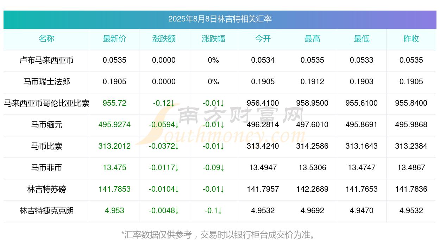The height and width of the screenshot is (246, 440).
Task: Select the 最高 column header
Action: point(312,39)
